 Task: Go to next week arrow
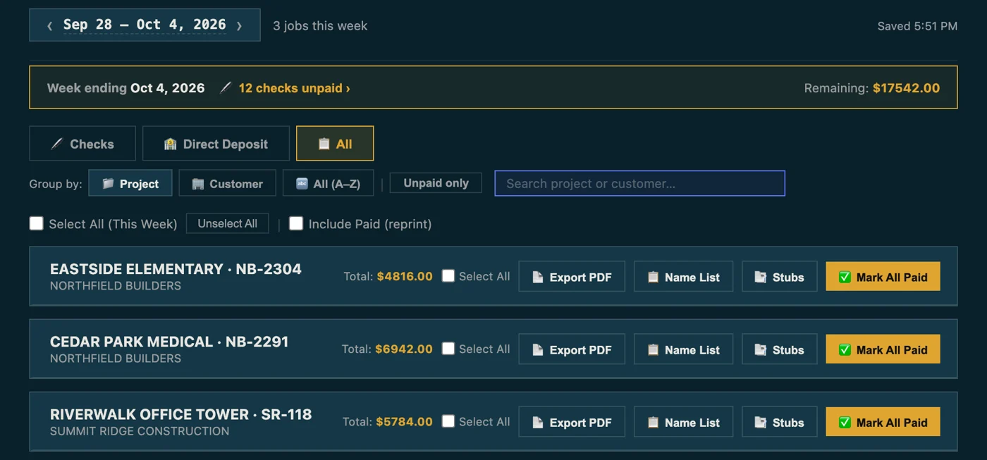239,25
